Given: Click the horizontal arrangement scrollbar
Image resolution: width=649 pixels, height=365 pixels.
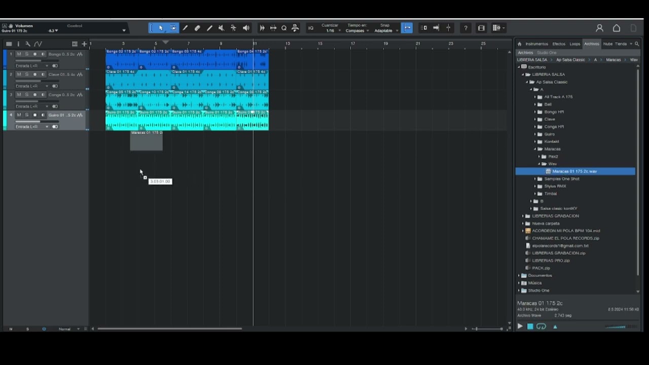Looking at the screenshot, I should [x=169, y=329].
